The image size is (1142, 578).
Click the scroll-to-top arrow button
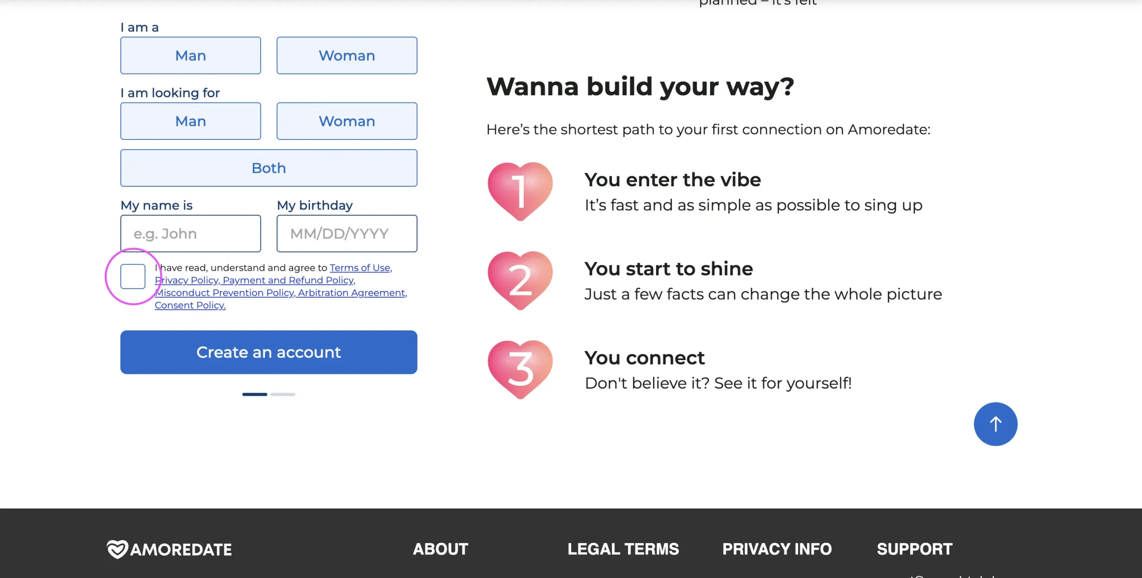click(x=995, y=424)
